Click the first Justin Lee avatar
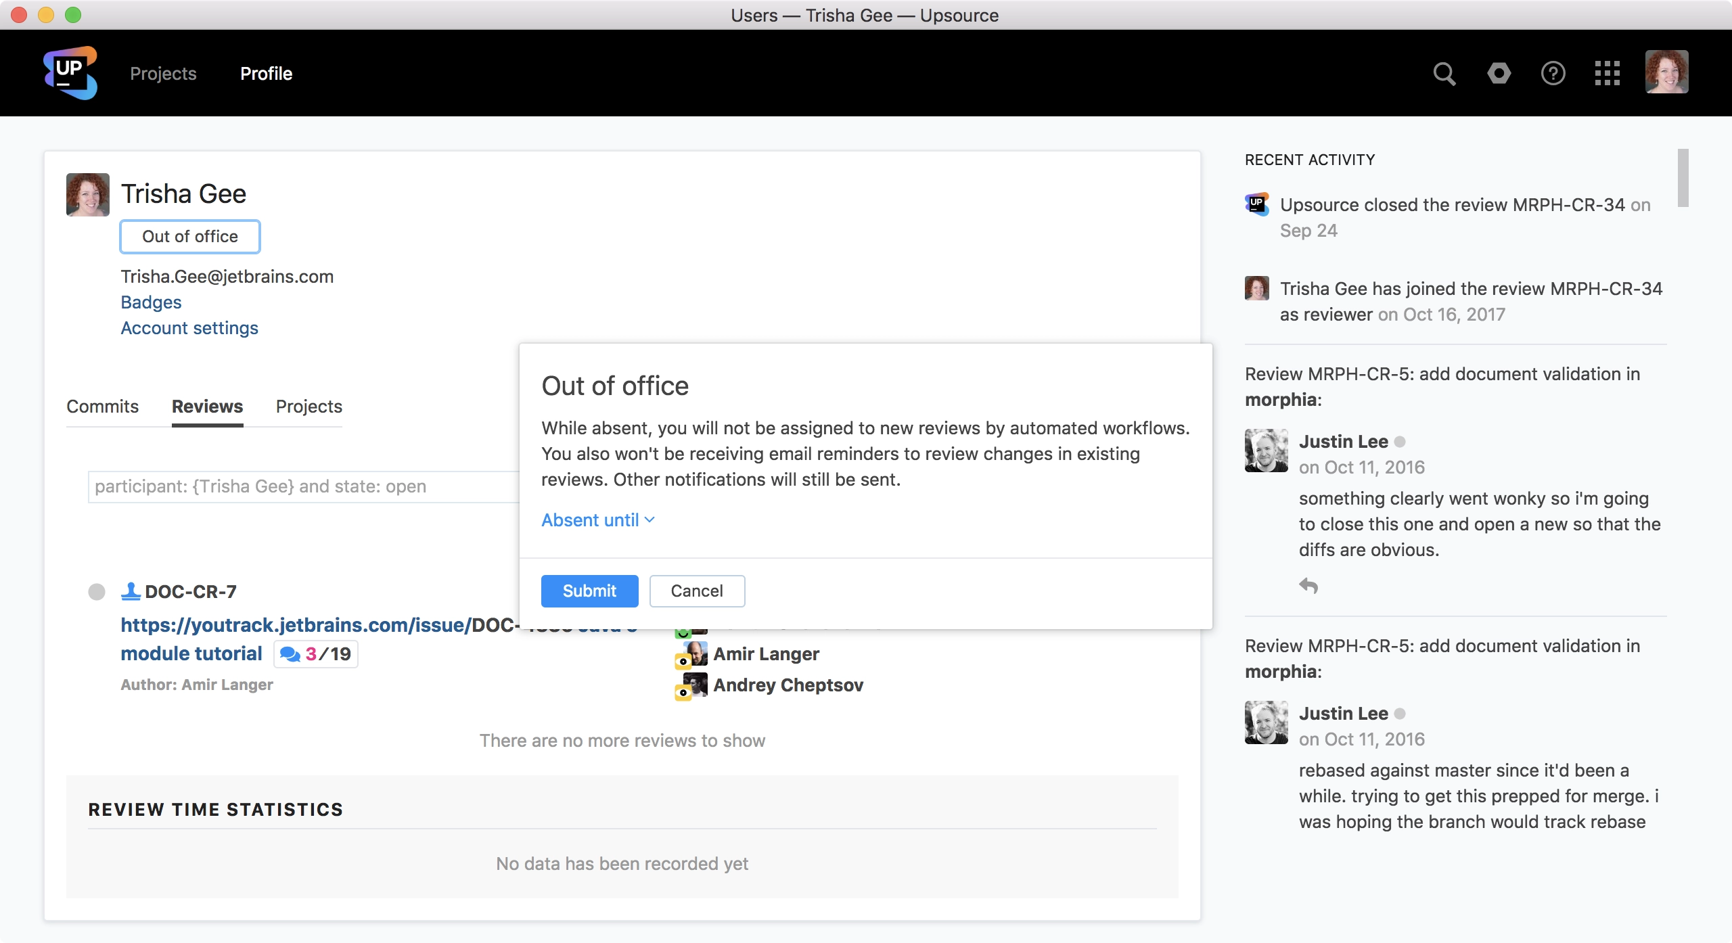 click(x=1267, y=451)
